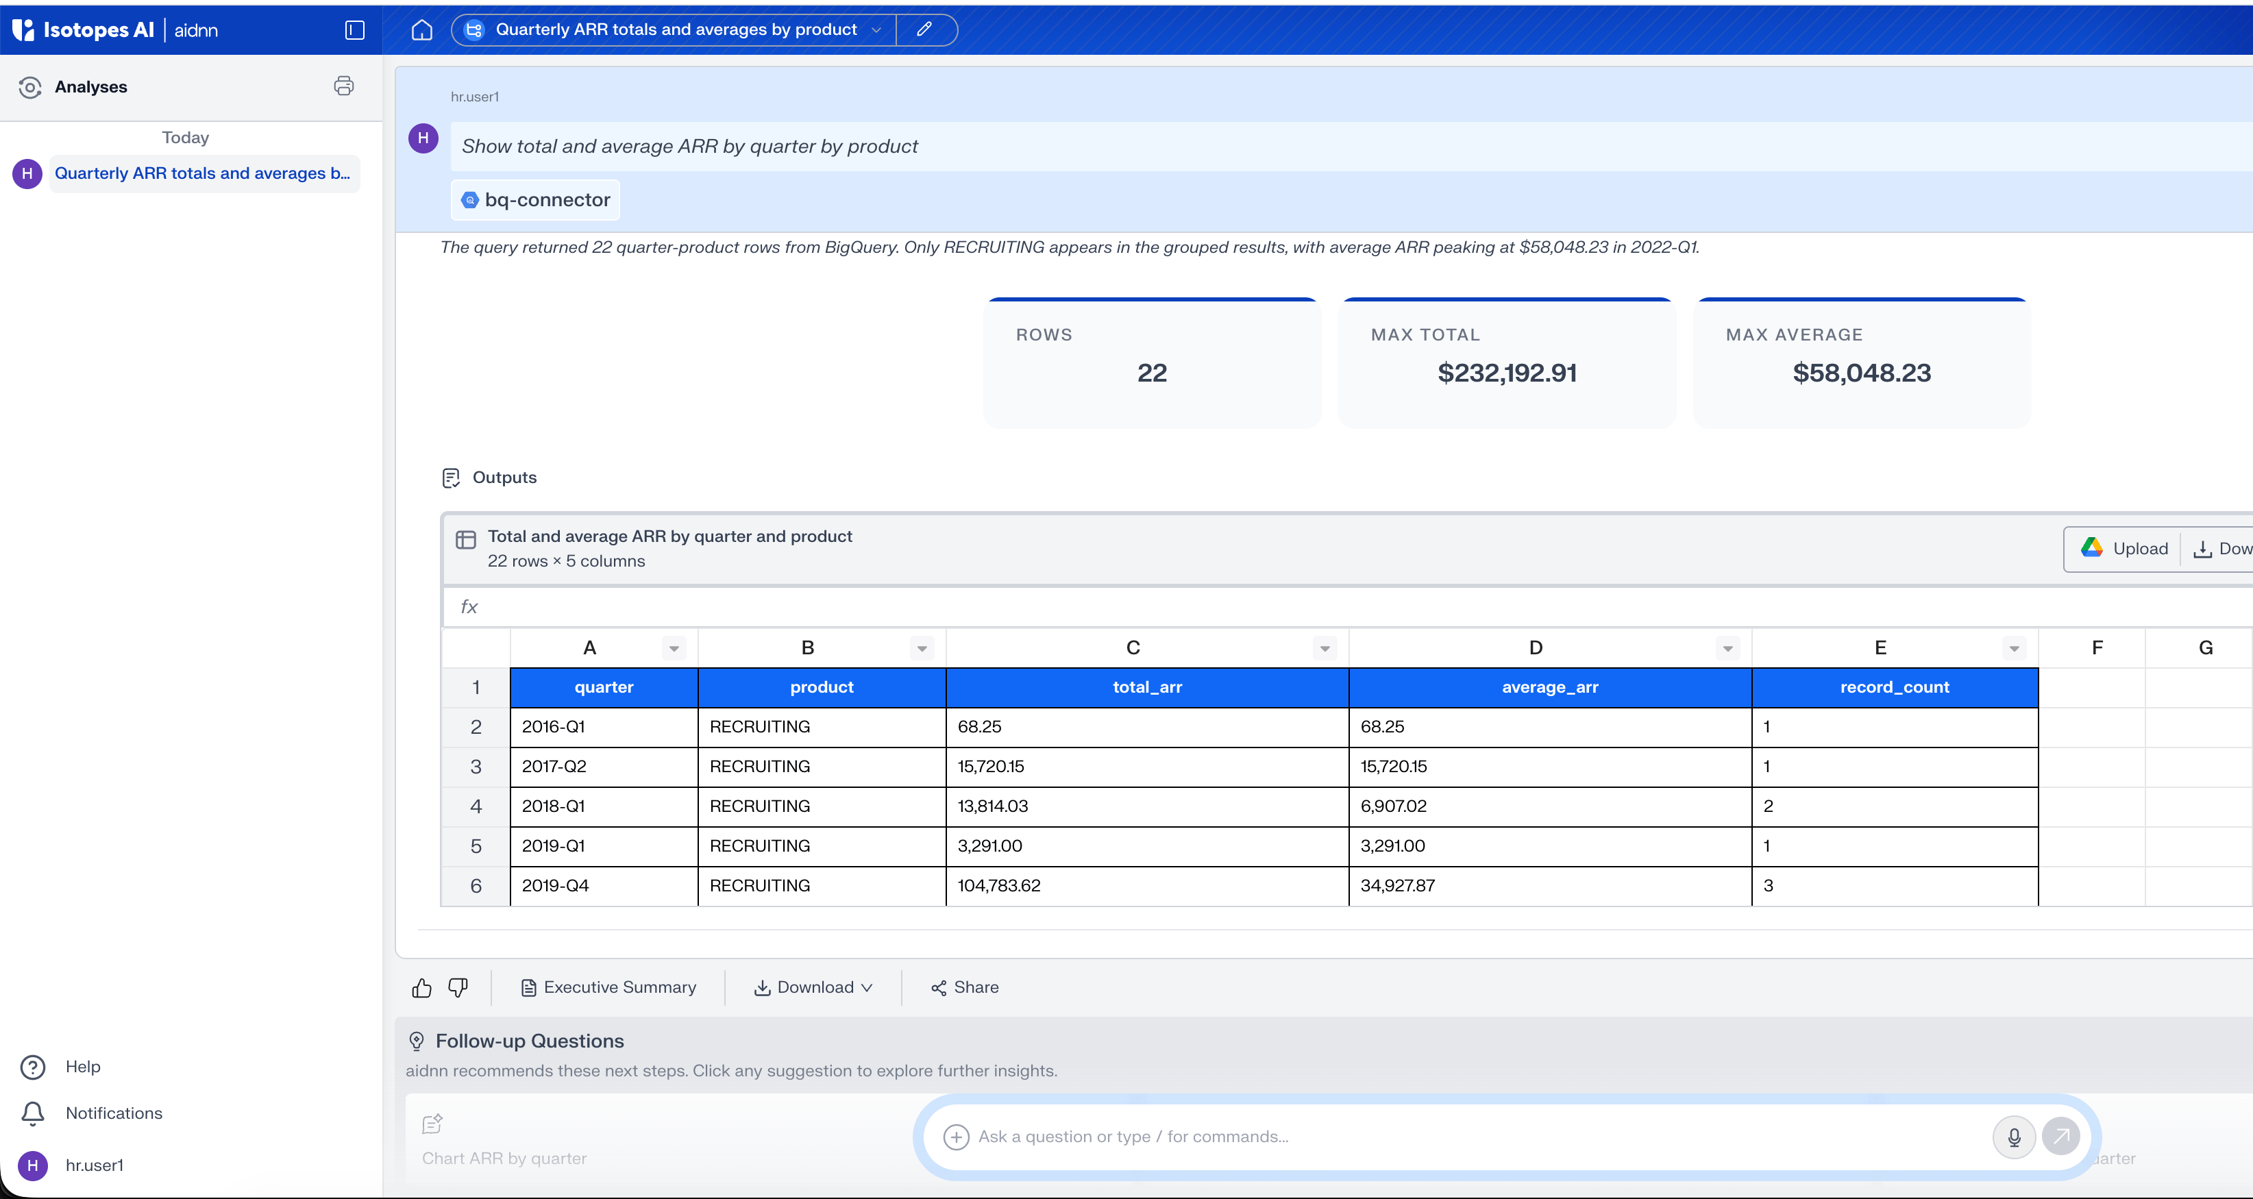This screenshot has width=2253, height=1199.
Task: Open column B filter dropdown
Action: pos(922,648)
